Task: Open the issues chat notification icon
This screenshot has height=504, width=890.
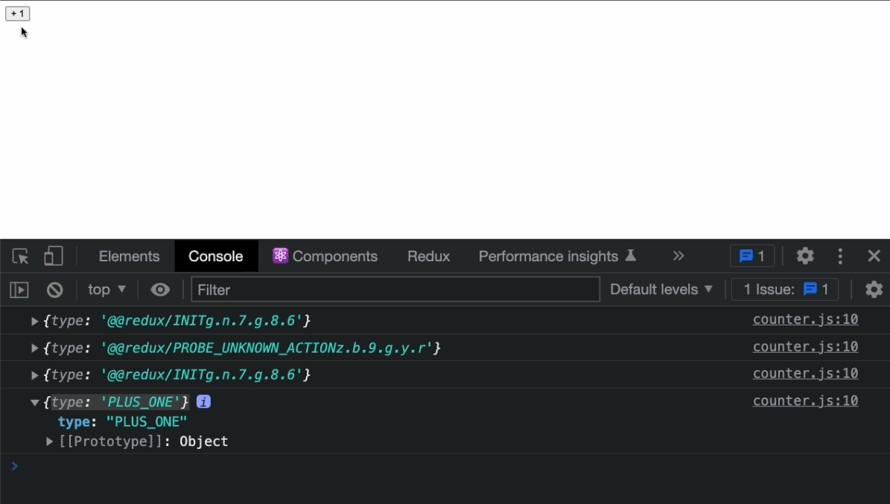Action: coord(751,255)
